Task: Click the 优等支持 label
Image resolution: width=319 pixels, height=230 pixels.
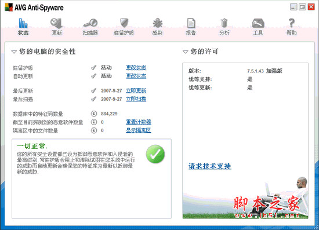Action: (x=200, y=79)
